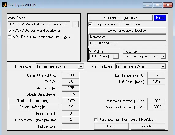Click the Maximale Drehzahl input field
This screenshot has width=175, height=135.
pos(157,107)
